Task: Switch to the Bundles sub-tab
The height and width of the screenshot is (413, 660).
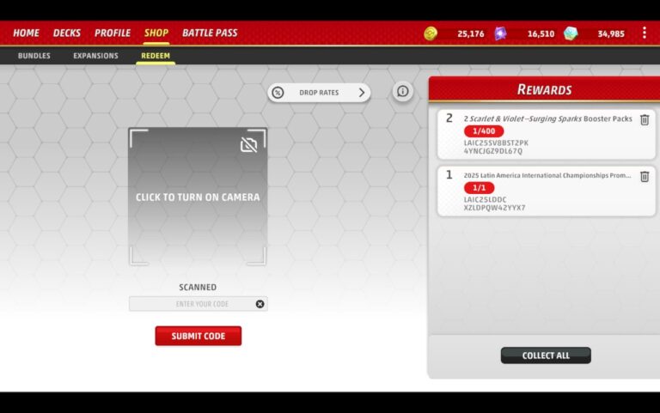Action: tap(34, 56)
